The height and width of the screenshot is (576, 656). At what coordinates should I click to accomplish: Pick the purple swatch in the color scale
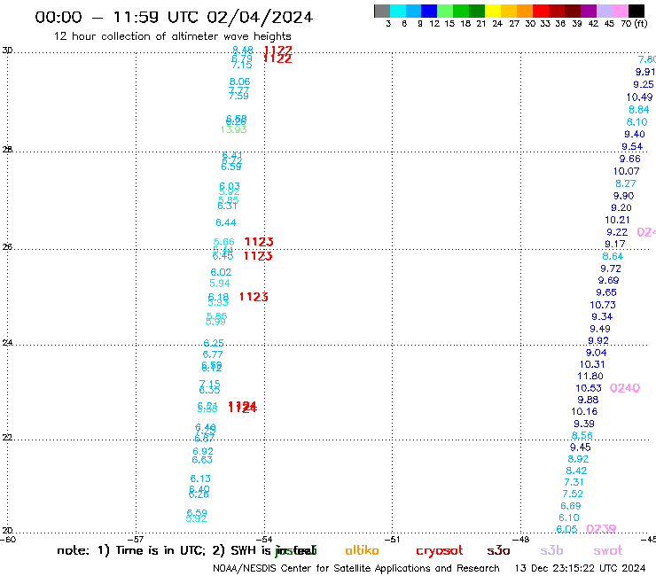(x=589, y=11)
